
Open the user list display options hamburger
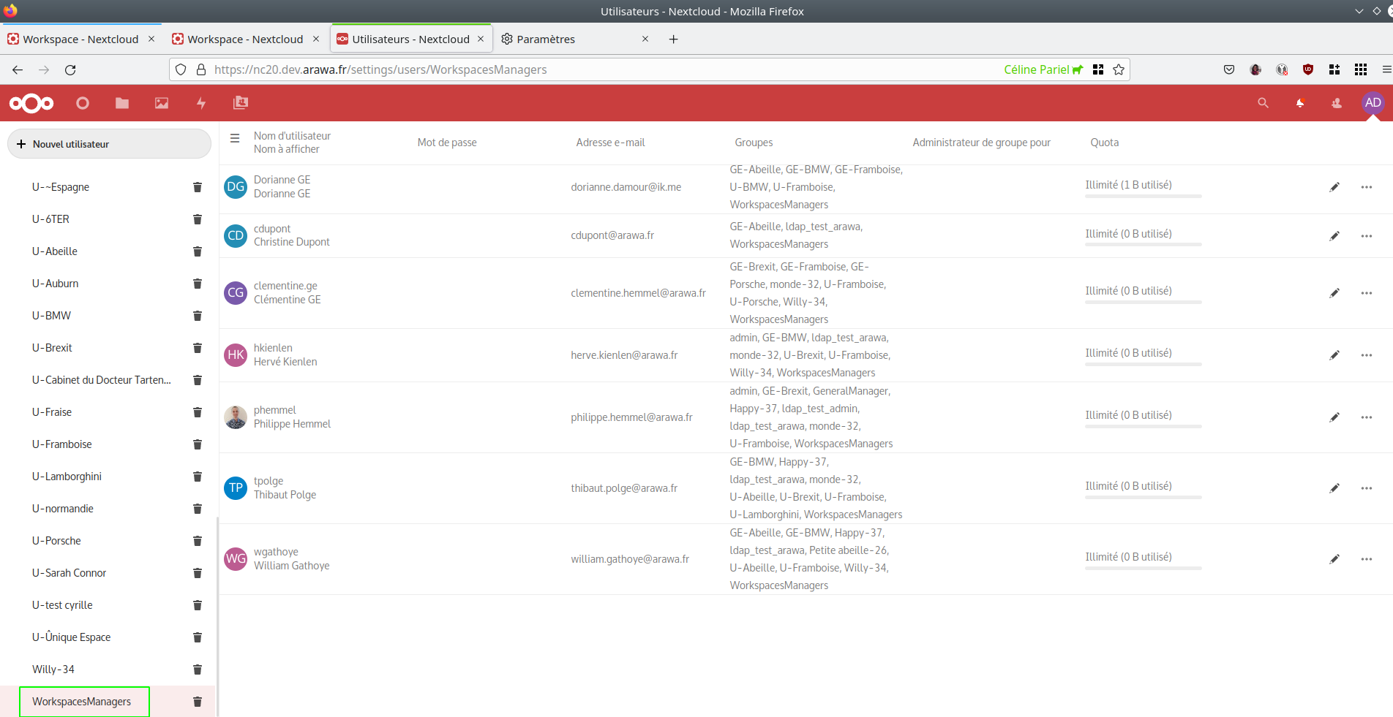coord(234,137)
